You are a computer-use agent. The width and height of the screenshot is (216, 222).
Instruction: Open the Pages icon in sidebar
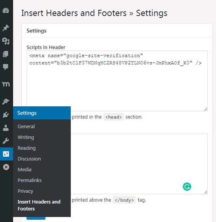[6, 54]
